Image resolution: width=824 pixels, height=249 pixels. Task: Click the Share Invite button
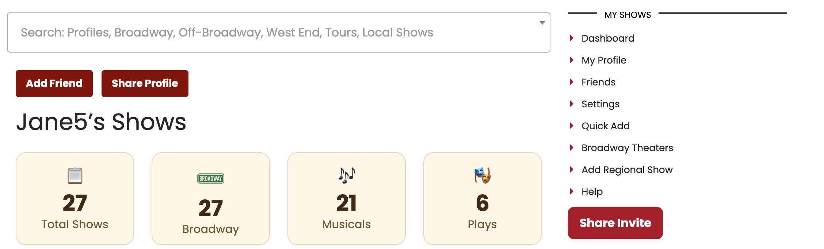615,223
